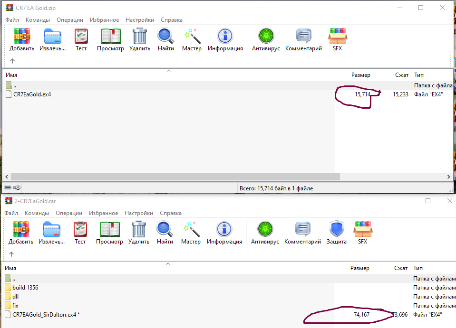Open Операции menu in CR7 EA Gold.zip window
The height and width of the screenshot is (328, 456).
(70, 20)
